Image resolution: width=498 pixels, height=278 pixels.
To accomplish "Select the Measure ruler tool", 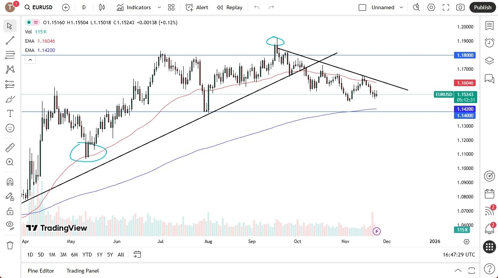I will click(10, 147).
